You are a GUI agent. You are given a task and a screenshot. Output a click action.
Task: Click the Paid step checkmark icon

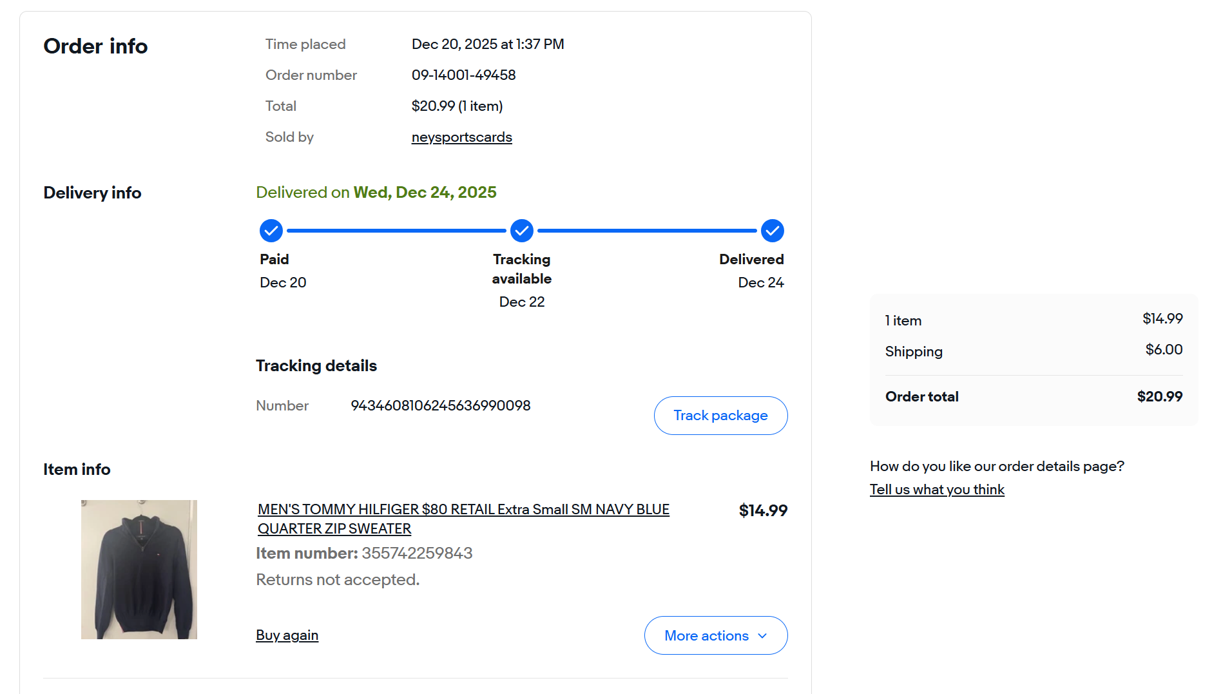coord(271,231)
